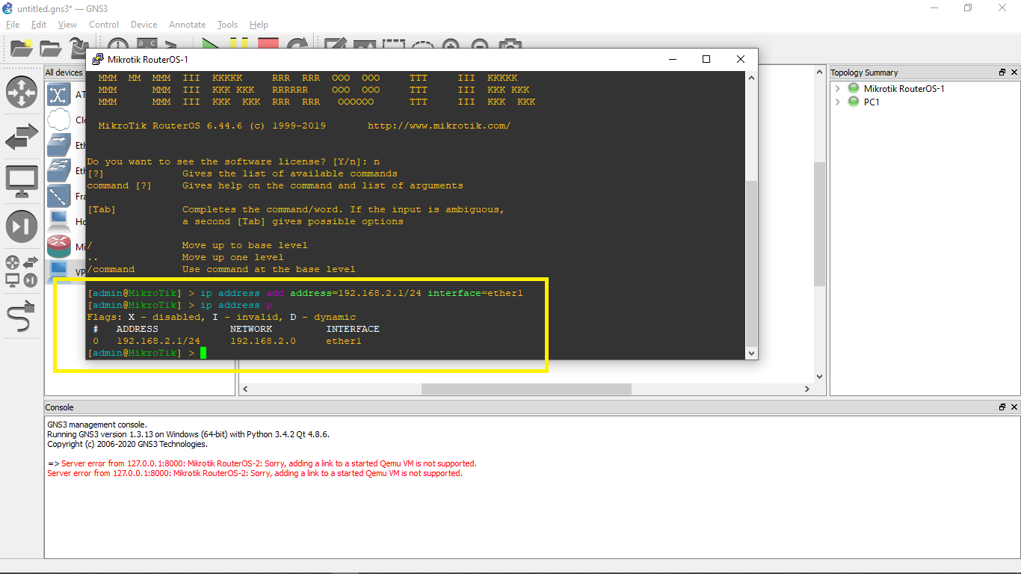Image resolution: width=1021 pixels, height=574 pixels.
Task: Select the Ethernet switch device icon
Action: click(59, 170)
